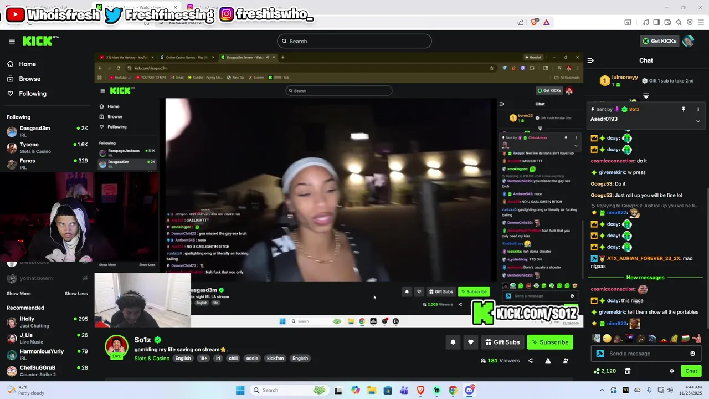The width and height of the screenshot is (709, 399).
Task: Open Brave Rewards triangle icon
Action: point(546,22)
